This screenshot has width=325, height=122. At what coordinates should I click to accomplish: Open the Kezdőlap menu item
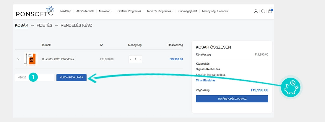pos(65,11)
